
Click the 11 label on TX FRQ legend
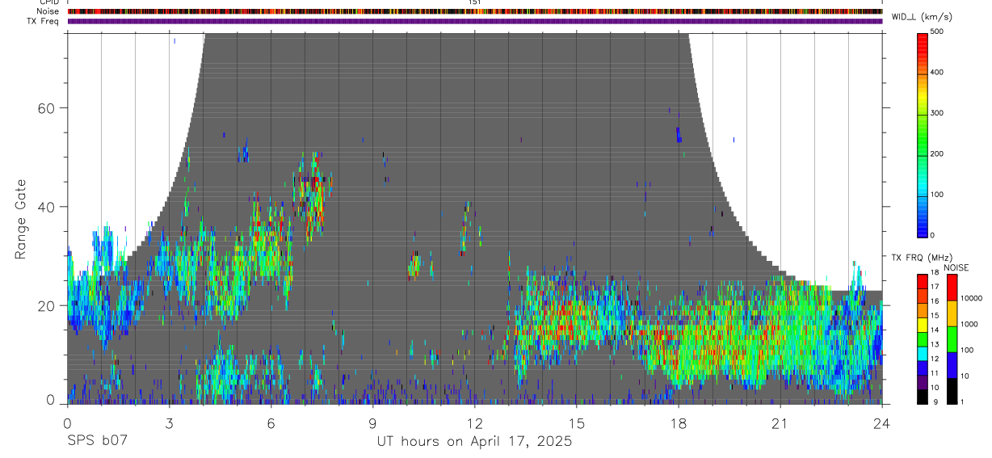point(935,374)
